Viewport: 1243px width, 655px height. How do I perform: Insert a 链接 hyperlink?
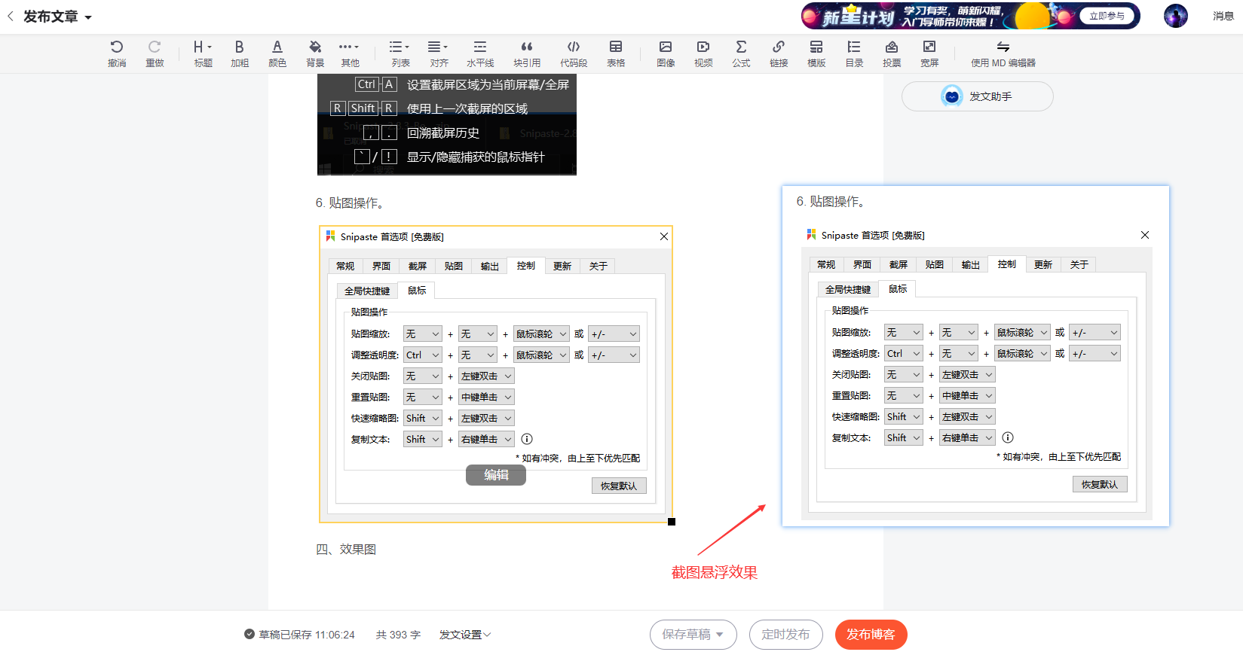coord(779,54)
